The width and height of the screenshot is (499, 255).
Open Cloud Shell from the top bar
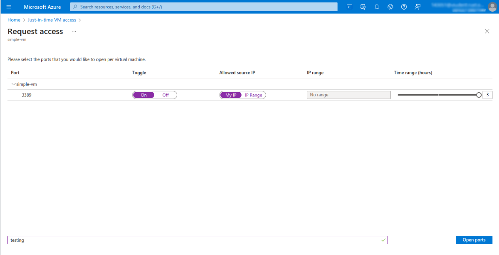(x=350, y=7)
